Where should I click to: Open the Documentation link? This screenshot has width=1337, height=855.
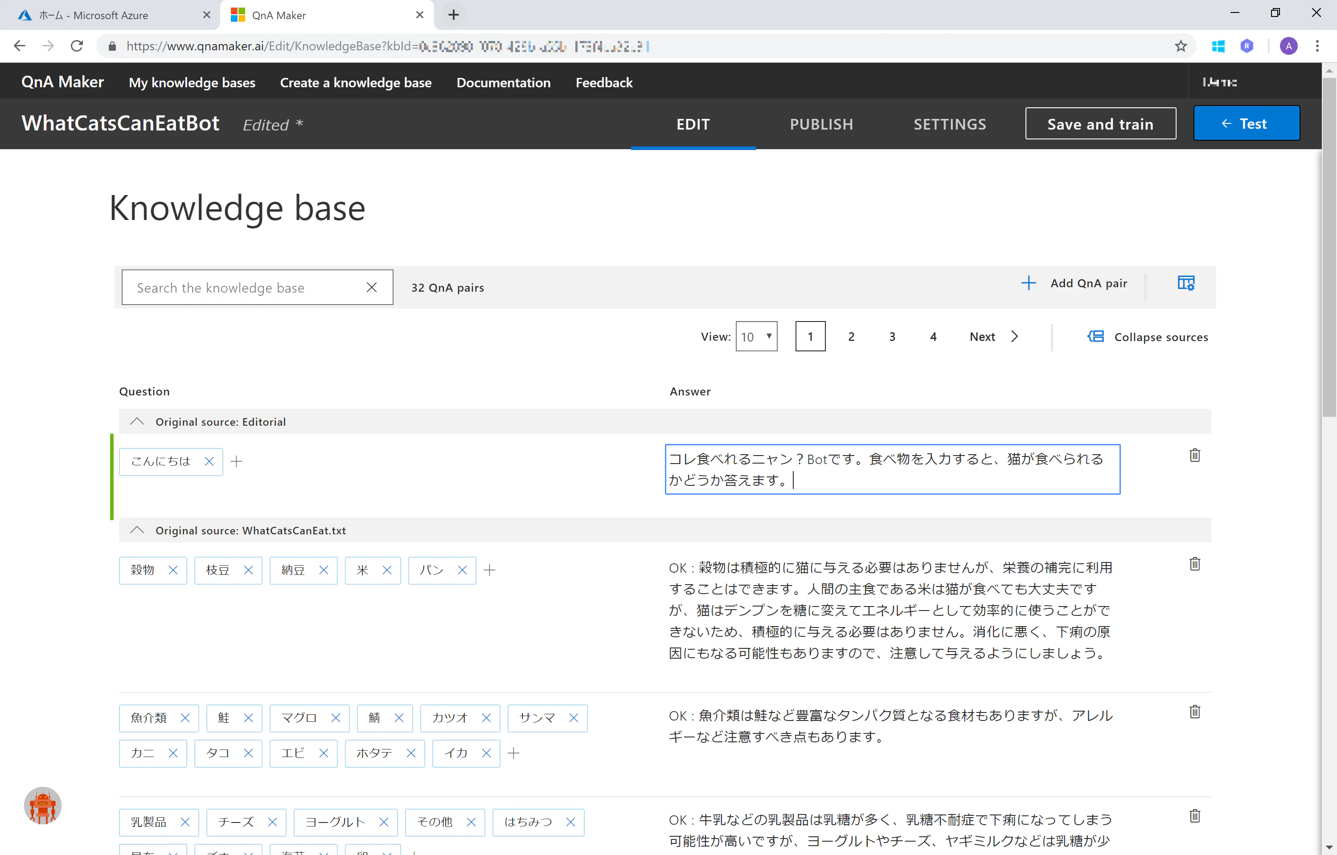(x=503, y=82)
